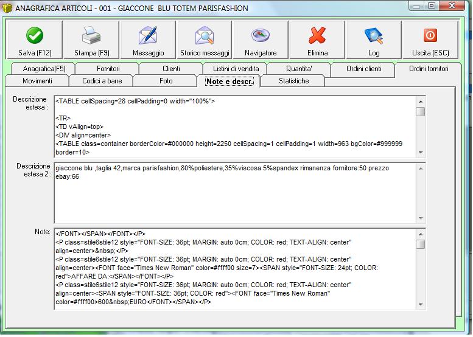Click inside Descrizione estesa 2 text area
Screen dimensions: 473x337
click(236, 193)
